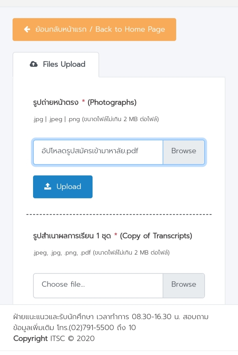The height and width of the screenshot is (355, 238).
Task: Click the red asterisk beside Copy of Transcripts
Action: pos(116,234)
